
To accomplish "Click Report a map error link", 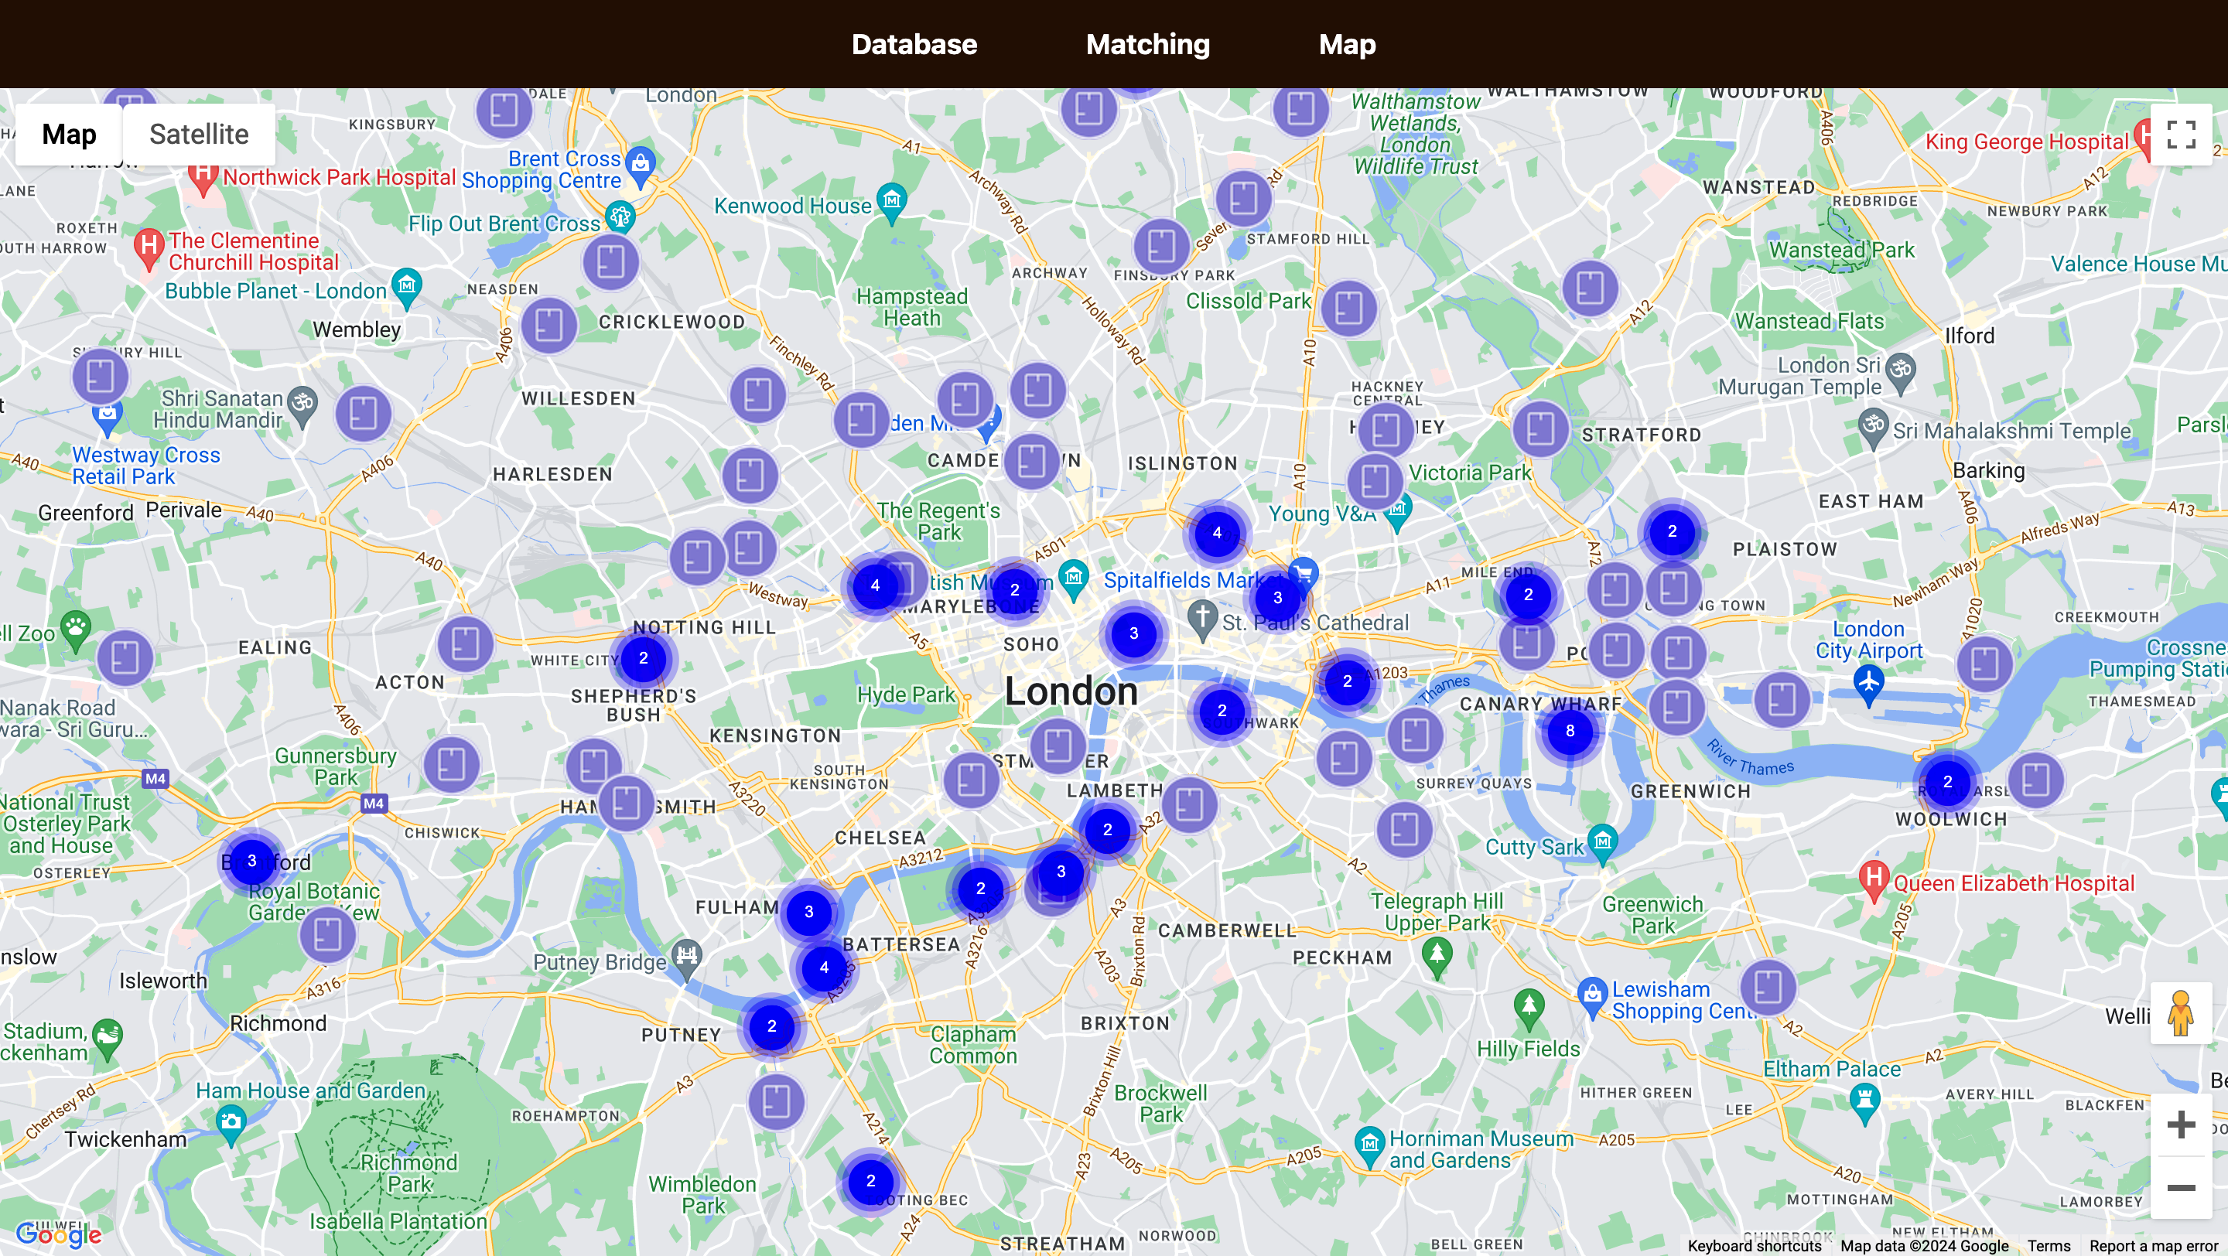I will tap(2154, 1246).
